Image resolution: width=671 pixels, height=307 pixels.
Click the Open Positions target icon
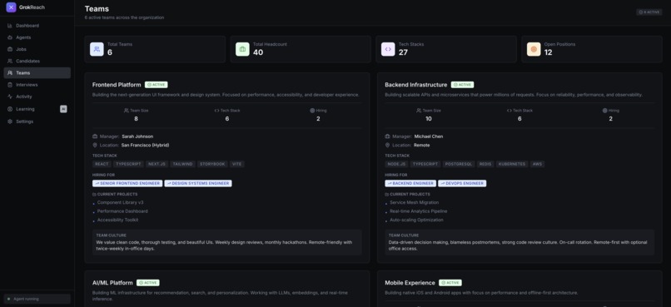click(534, 49)
